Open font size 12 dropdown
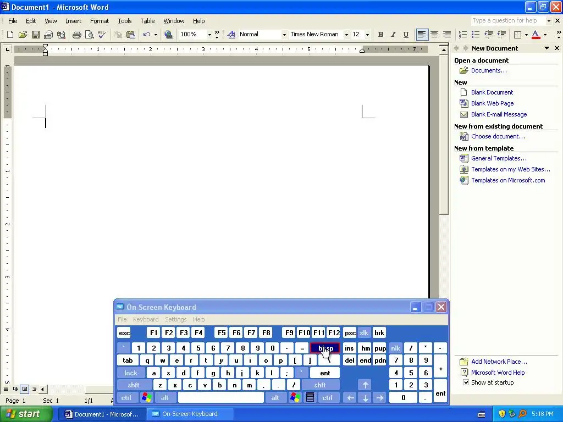The height and width of the screenshot is (422, 563). (367, 35)
